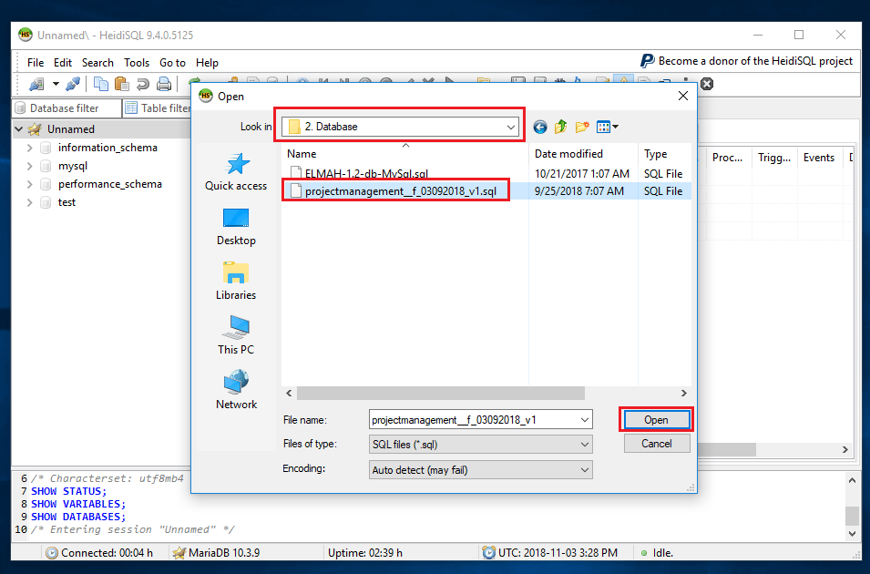Click Become a donor of HeidiSQL link
Screen dimensions: 870x574
pos(755,61)
